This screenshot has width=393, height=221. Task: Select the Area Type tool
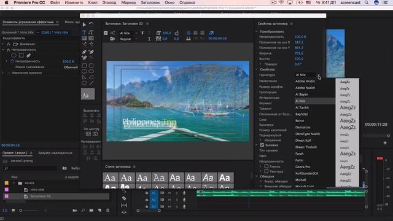pyautogui.click(x=84, y=38)
